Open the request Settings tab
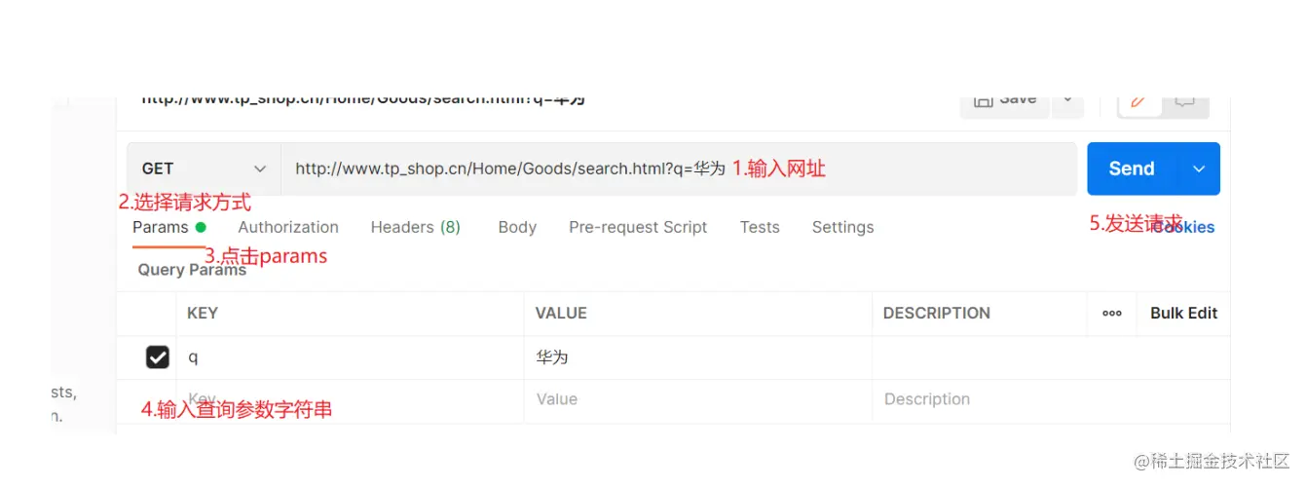1306x487 pixels. click(842, 227)
